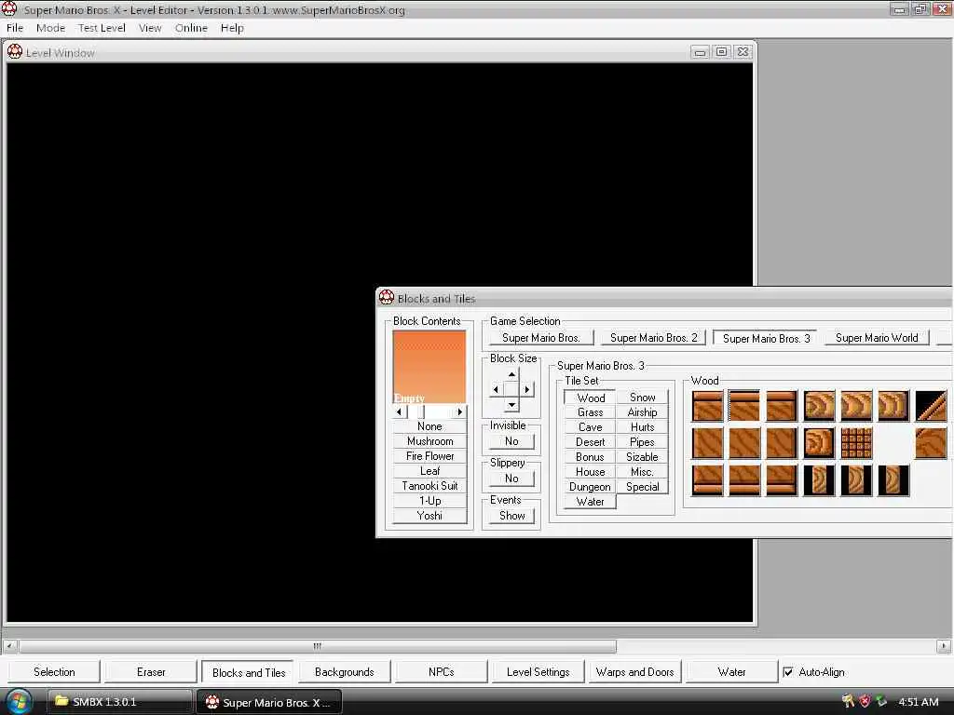Viewport: 954px width, 715px height.
Task: Select the bottom-middle wood ground tile
Action: (744, 480)
